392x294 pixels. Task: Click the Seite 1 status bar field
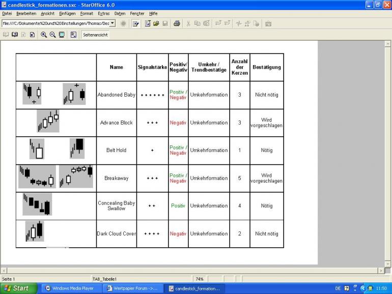point(46,279)
